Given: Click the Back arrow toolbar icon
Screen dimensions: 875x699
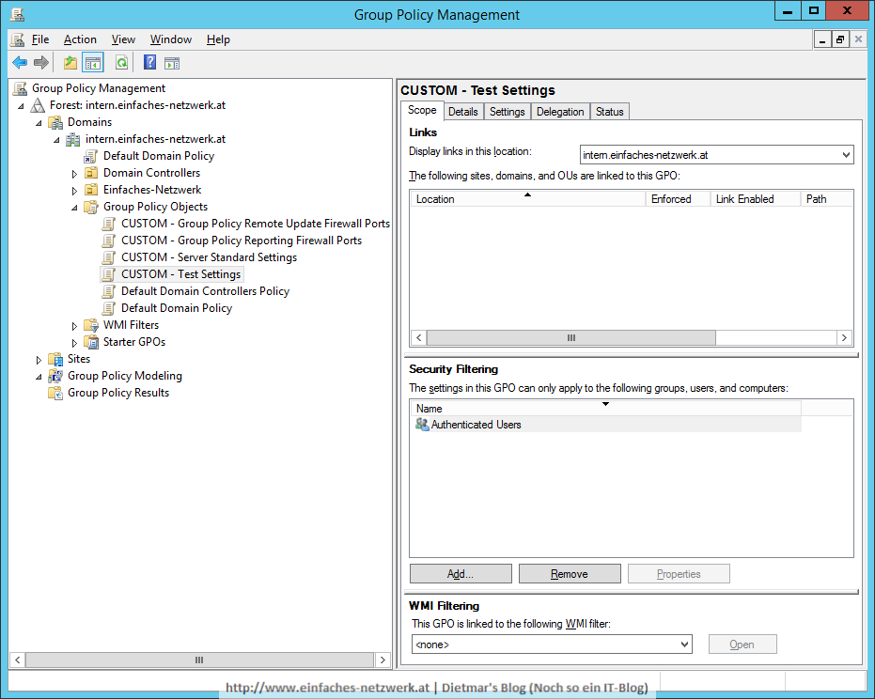Looking at the screenshot, I should (20, 63).
